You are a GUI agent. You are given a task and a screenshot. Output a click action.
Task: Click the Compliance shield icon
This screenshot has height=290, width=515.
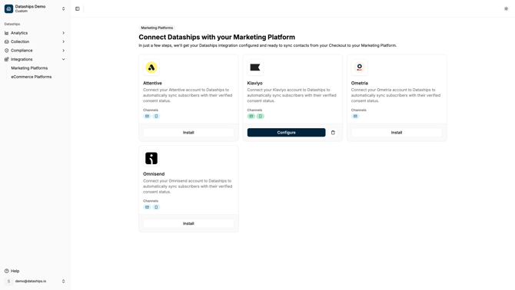tap(7, 51)
